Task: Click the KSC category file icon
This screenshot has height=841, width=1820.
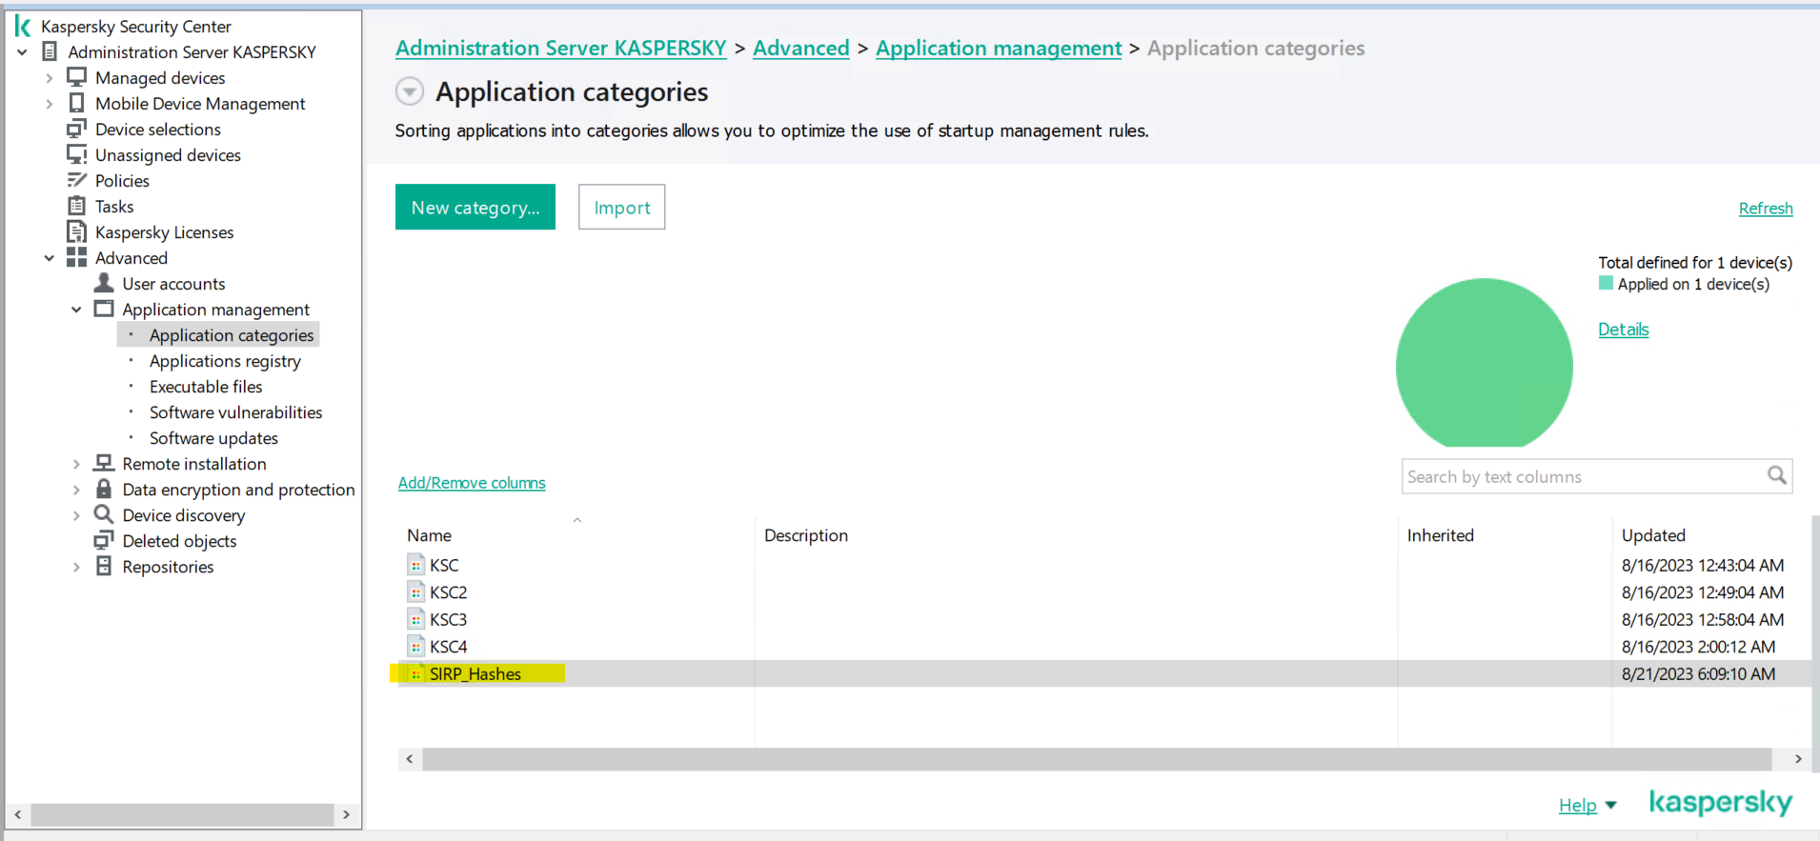Action: [415, 565]
